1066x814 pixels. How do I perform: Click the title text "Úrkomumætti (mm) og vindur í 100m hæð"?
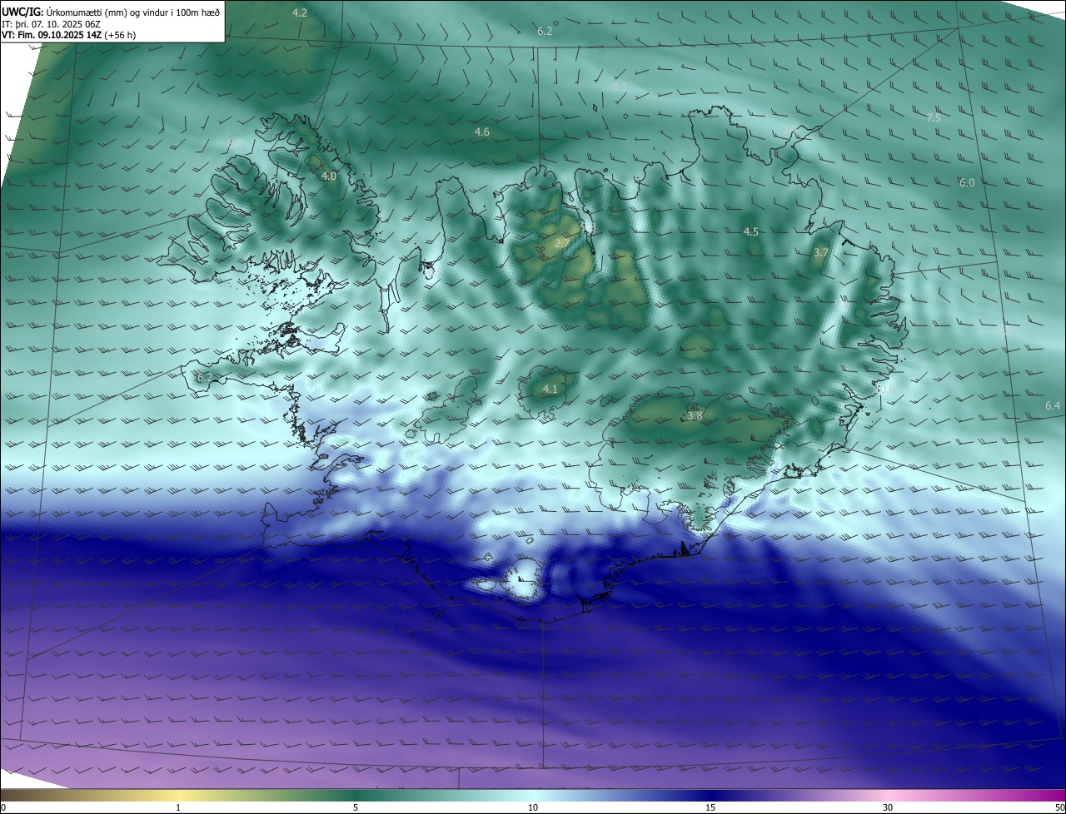tap(132, 12)
